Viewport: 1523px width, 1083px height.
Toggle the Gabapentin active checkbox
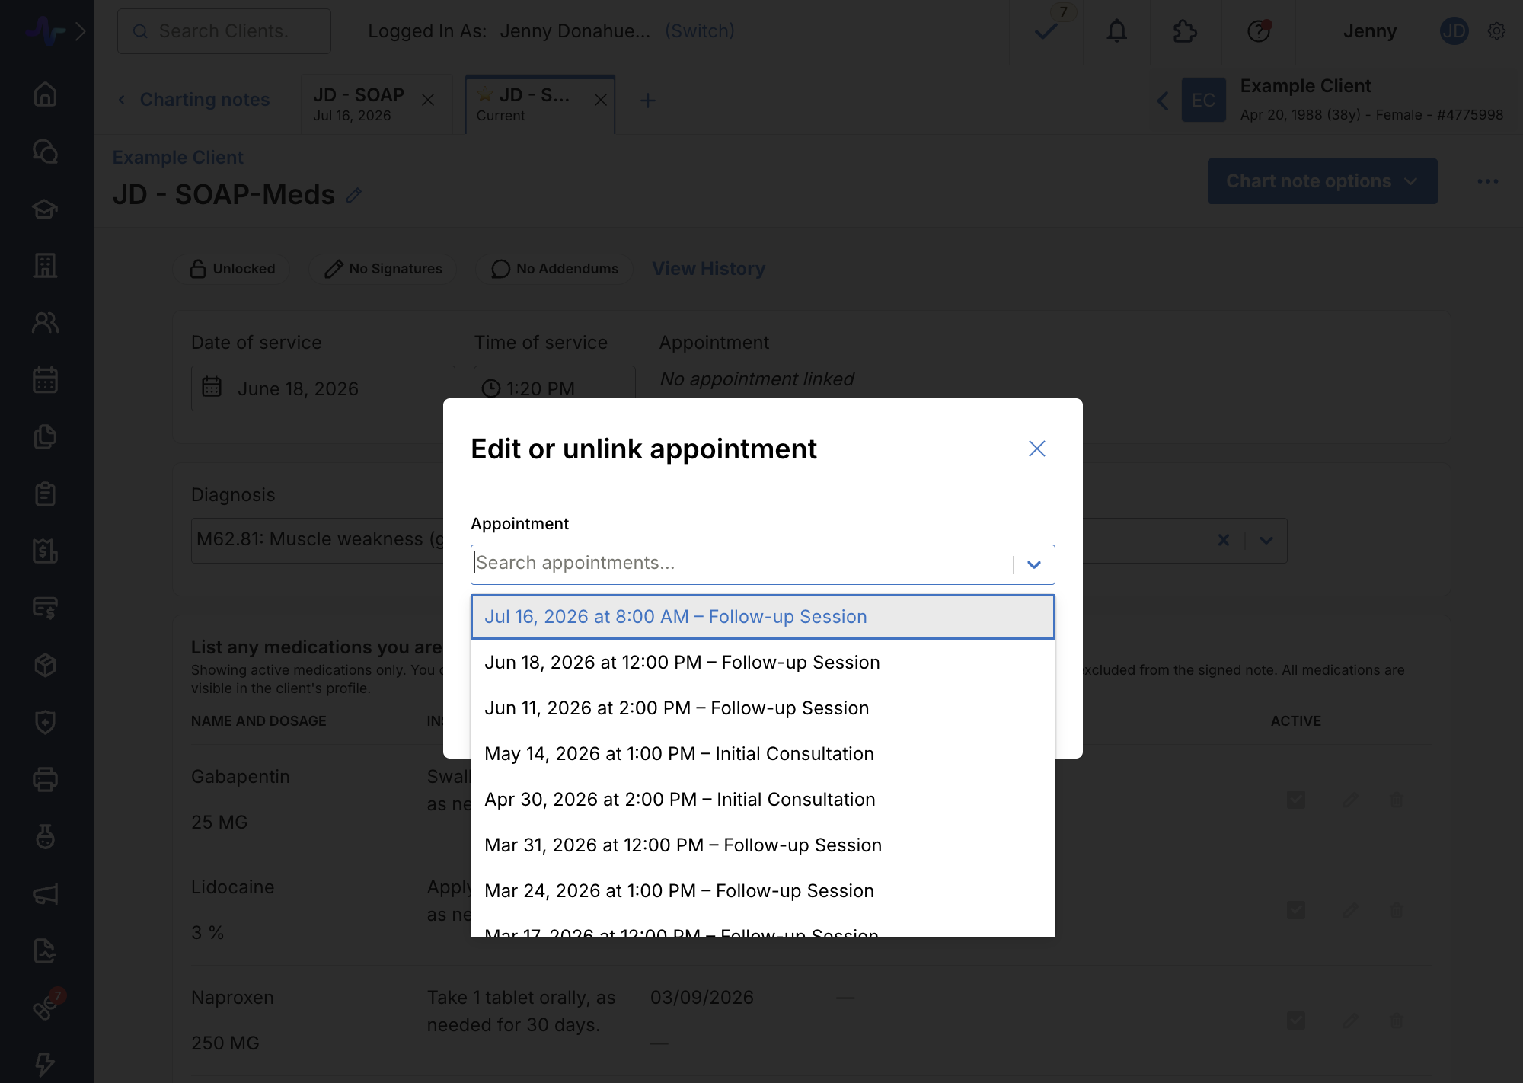1296,800
